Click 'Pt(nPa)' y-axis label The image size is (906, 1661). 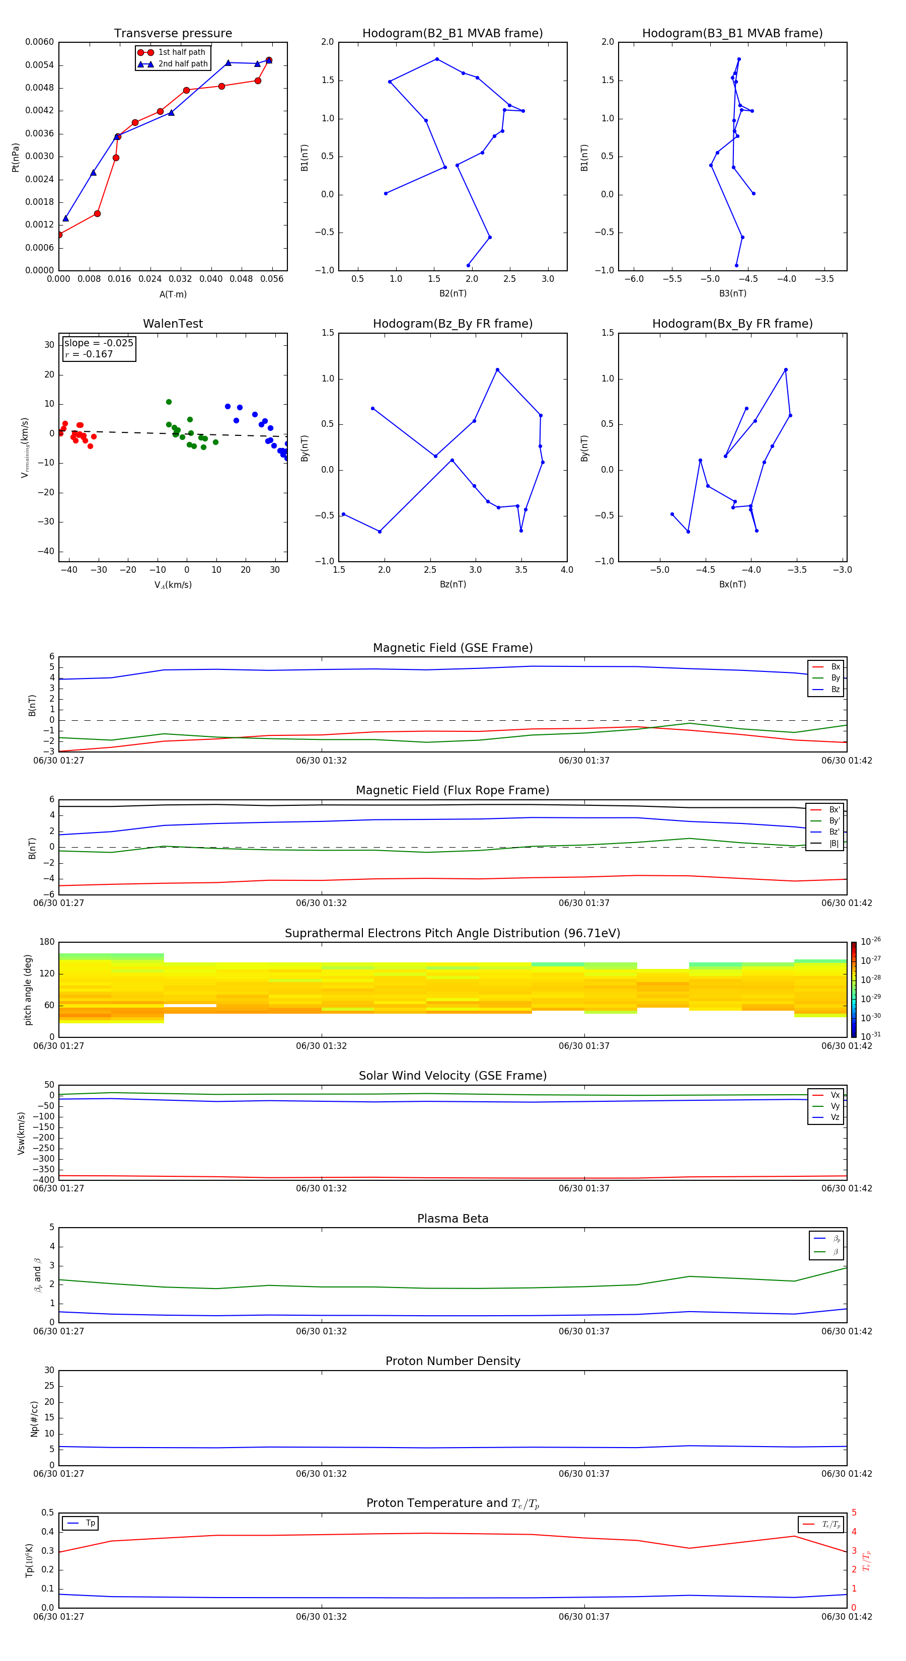coord(16,158)
